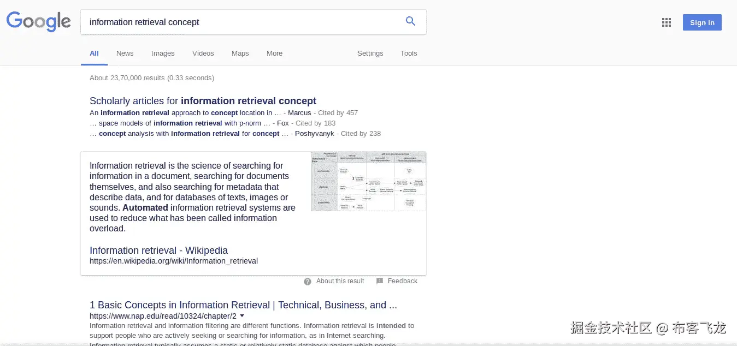Image resolution: width=737 pixels, height=346 pixels.
Task: Open the Marcus article cited by 457
Action: tap(186, 113)
